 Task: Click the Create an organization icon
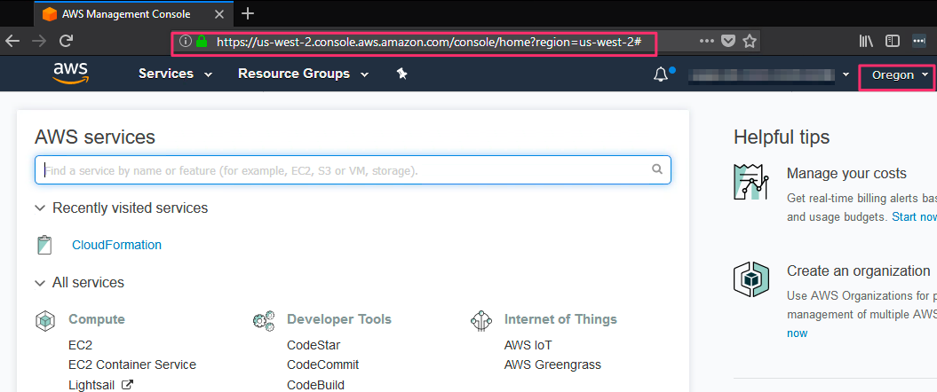[x=751, y=278]
